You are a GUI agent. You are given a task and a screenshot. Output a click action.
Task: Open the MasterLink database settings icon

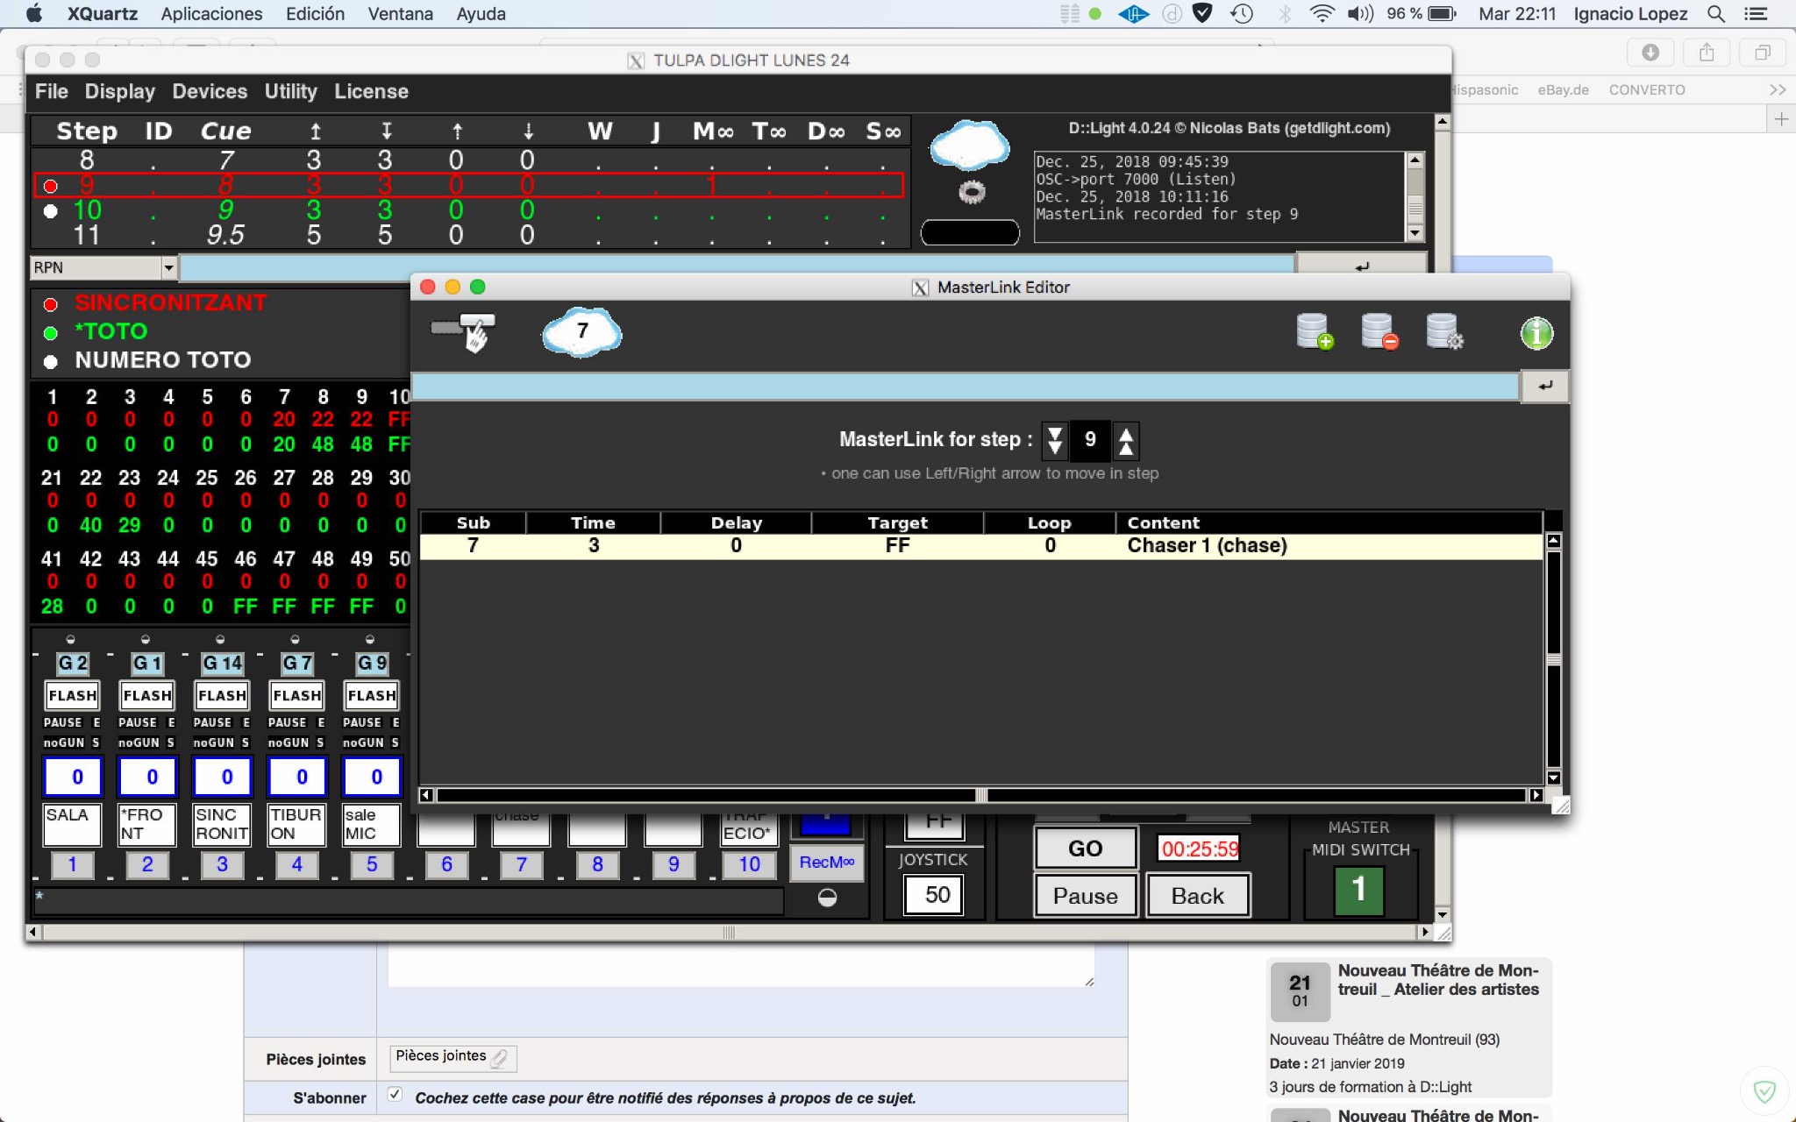tap(1443, 332)
